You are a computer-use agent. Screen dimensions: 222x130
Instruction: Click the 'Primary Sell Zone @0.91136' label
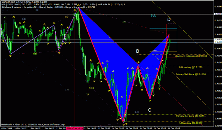coord(191,74)
